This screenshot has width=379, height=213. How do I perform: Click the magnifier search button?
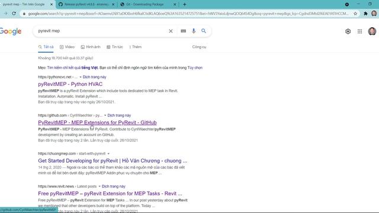point(204,31)
